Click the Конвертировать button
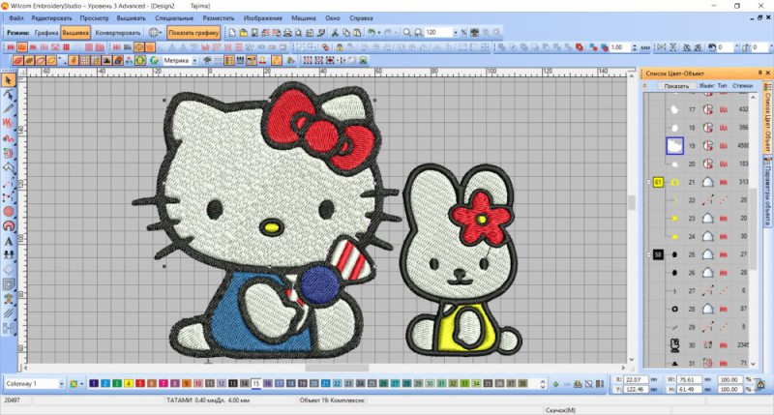 click(x=118, y=33)
